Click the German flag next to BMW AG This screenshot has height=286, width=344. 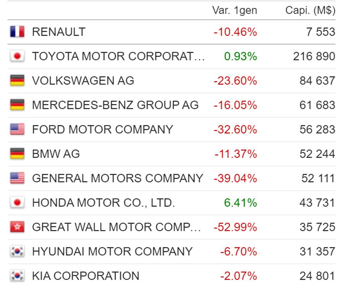(17, 153)
